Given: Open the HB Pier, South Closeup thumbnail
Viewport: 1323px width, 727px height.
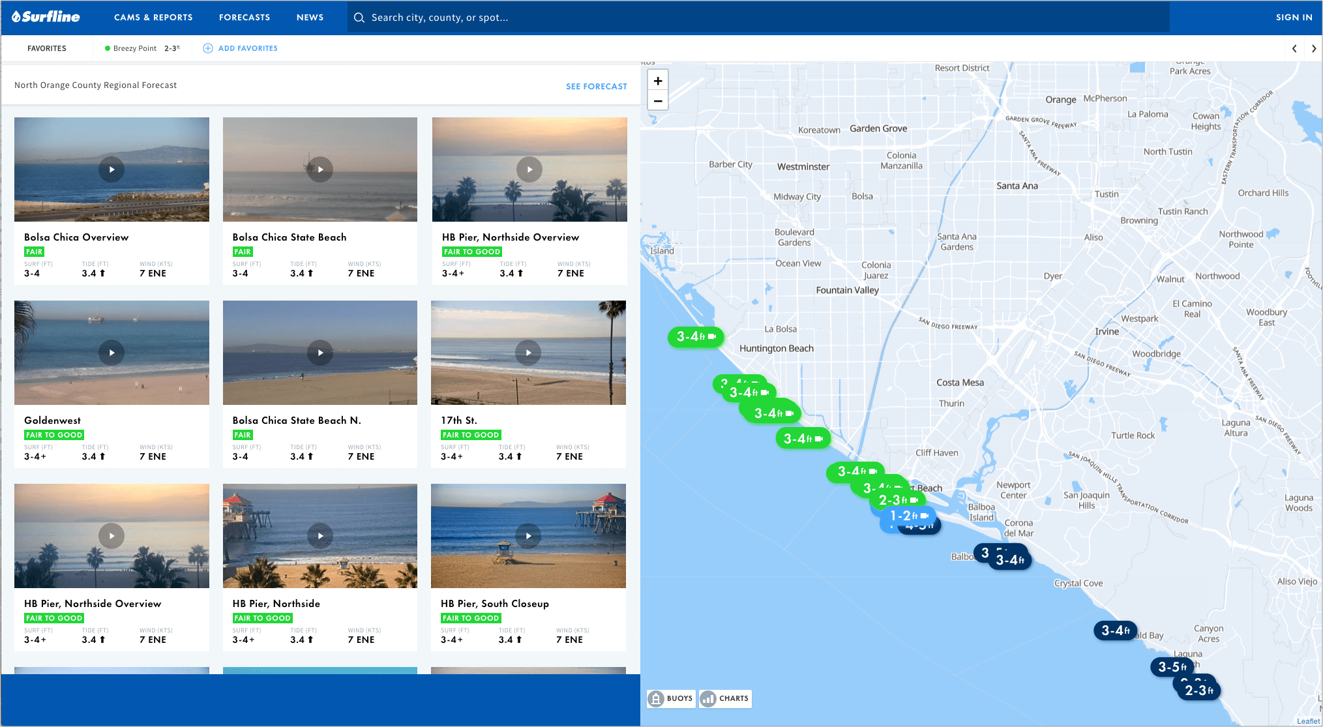Looking at the screenshot, I should pos(528,536).
